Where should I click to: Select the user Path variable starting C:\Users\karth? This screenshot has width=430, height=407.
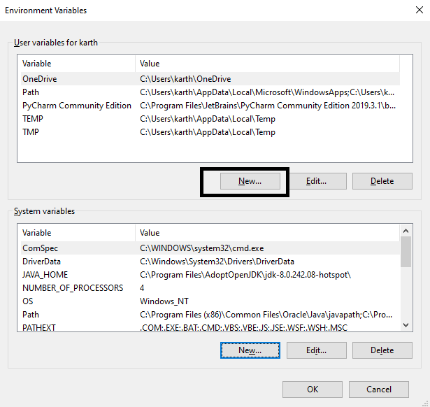[x=210, y=92]
